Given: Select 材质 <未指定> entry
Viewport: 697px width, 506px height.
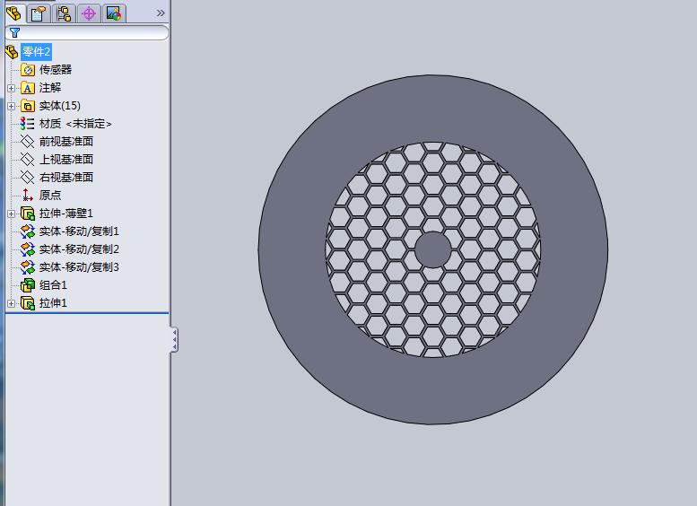Looking at the screenshot, I should pyautogui.click(x=75, y=124).
